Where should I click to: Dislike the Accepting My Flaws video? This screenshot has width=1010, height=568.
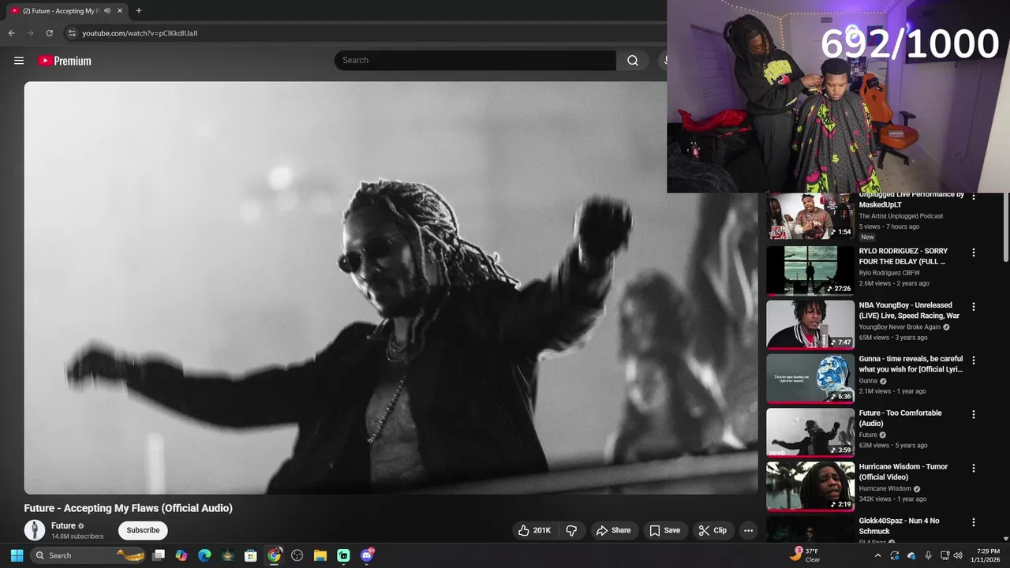pos(572,530)
